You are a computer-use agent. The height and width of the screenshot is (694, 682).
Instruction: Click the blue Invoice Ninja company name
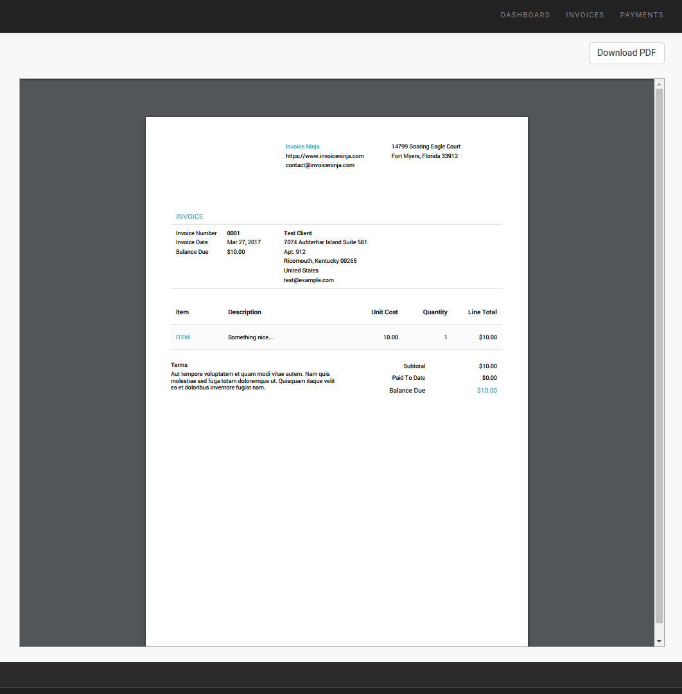[x=302, y=147]
